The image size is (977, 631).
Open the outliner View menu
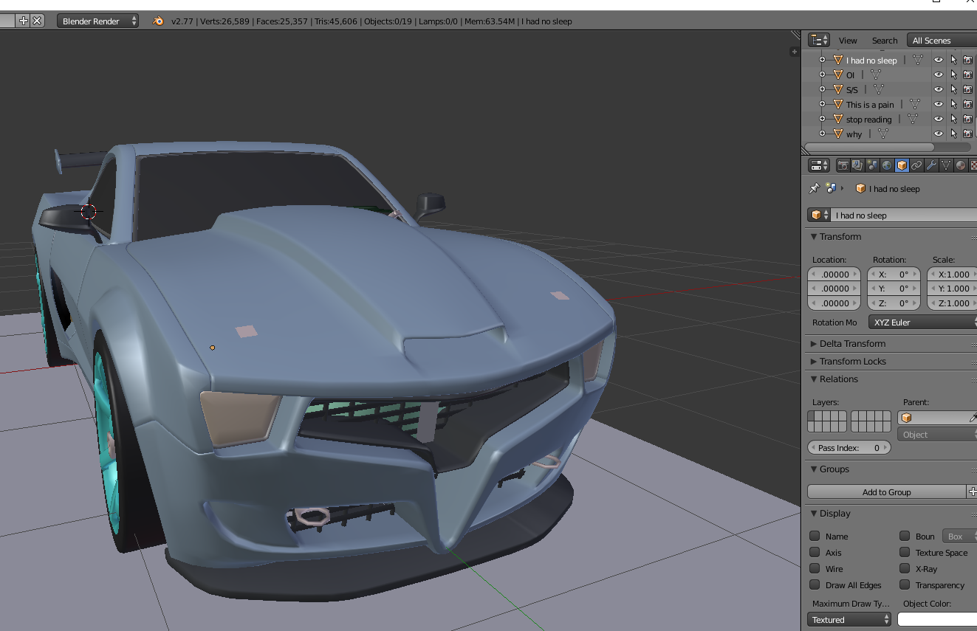[848, 41]
